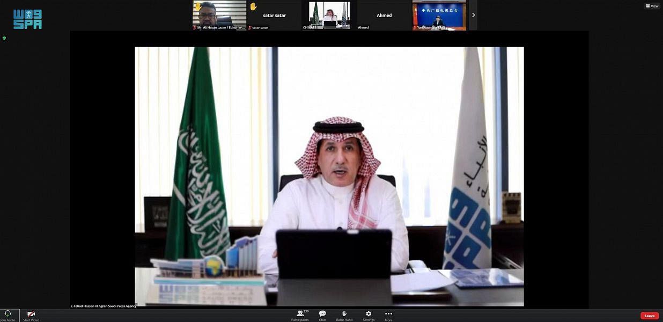Click satar satar's raised hand icon

(x=253, y=6)
